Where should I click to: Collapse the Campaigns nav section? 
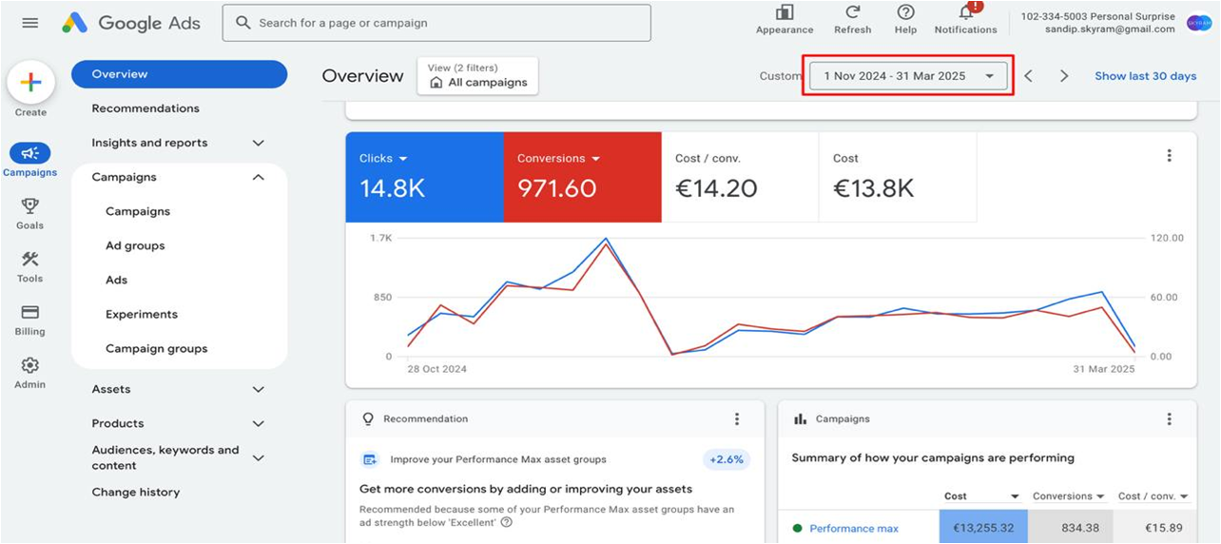tap(258, 177)
